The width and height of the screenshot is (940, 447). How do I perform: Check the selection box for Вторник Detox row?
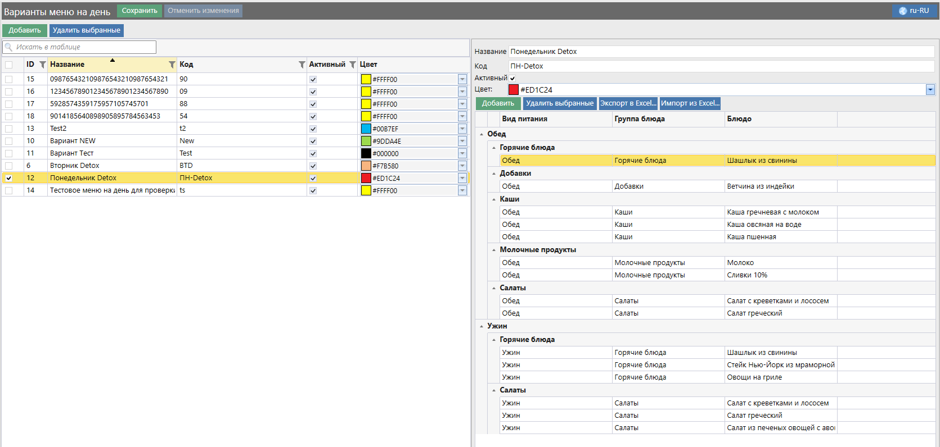tap(9, 166)
